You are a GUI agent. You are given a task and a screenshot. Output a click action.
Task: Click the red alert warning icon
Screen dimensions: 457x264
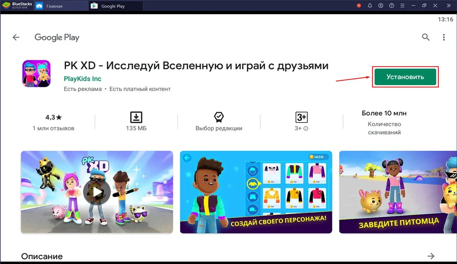tap(359, 6)
